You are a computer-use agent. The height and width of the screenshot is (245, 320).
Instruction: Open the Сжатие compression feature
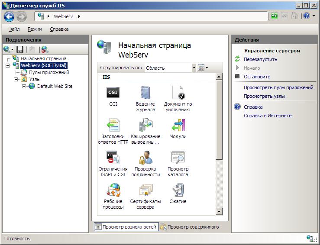pyautogui.click(x=178, y=193)
